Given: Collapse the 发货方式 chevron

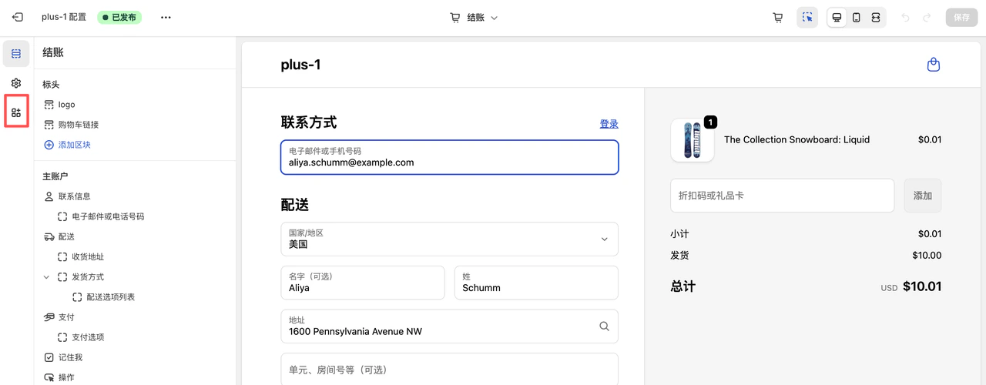Looking at the screenshot, I should (46, 277).
